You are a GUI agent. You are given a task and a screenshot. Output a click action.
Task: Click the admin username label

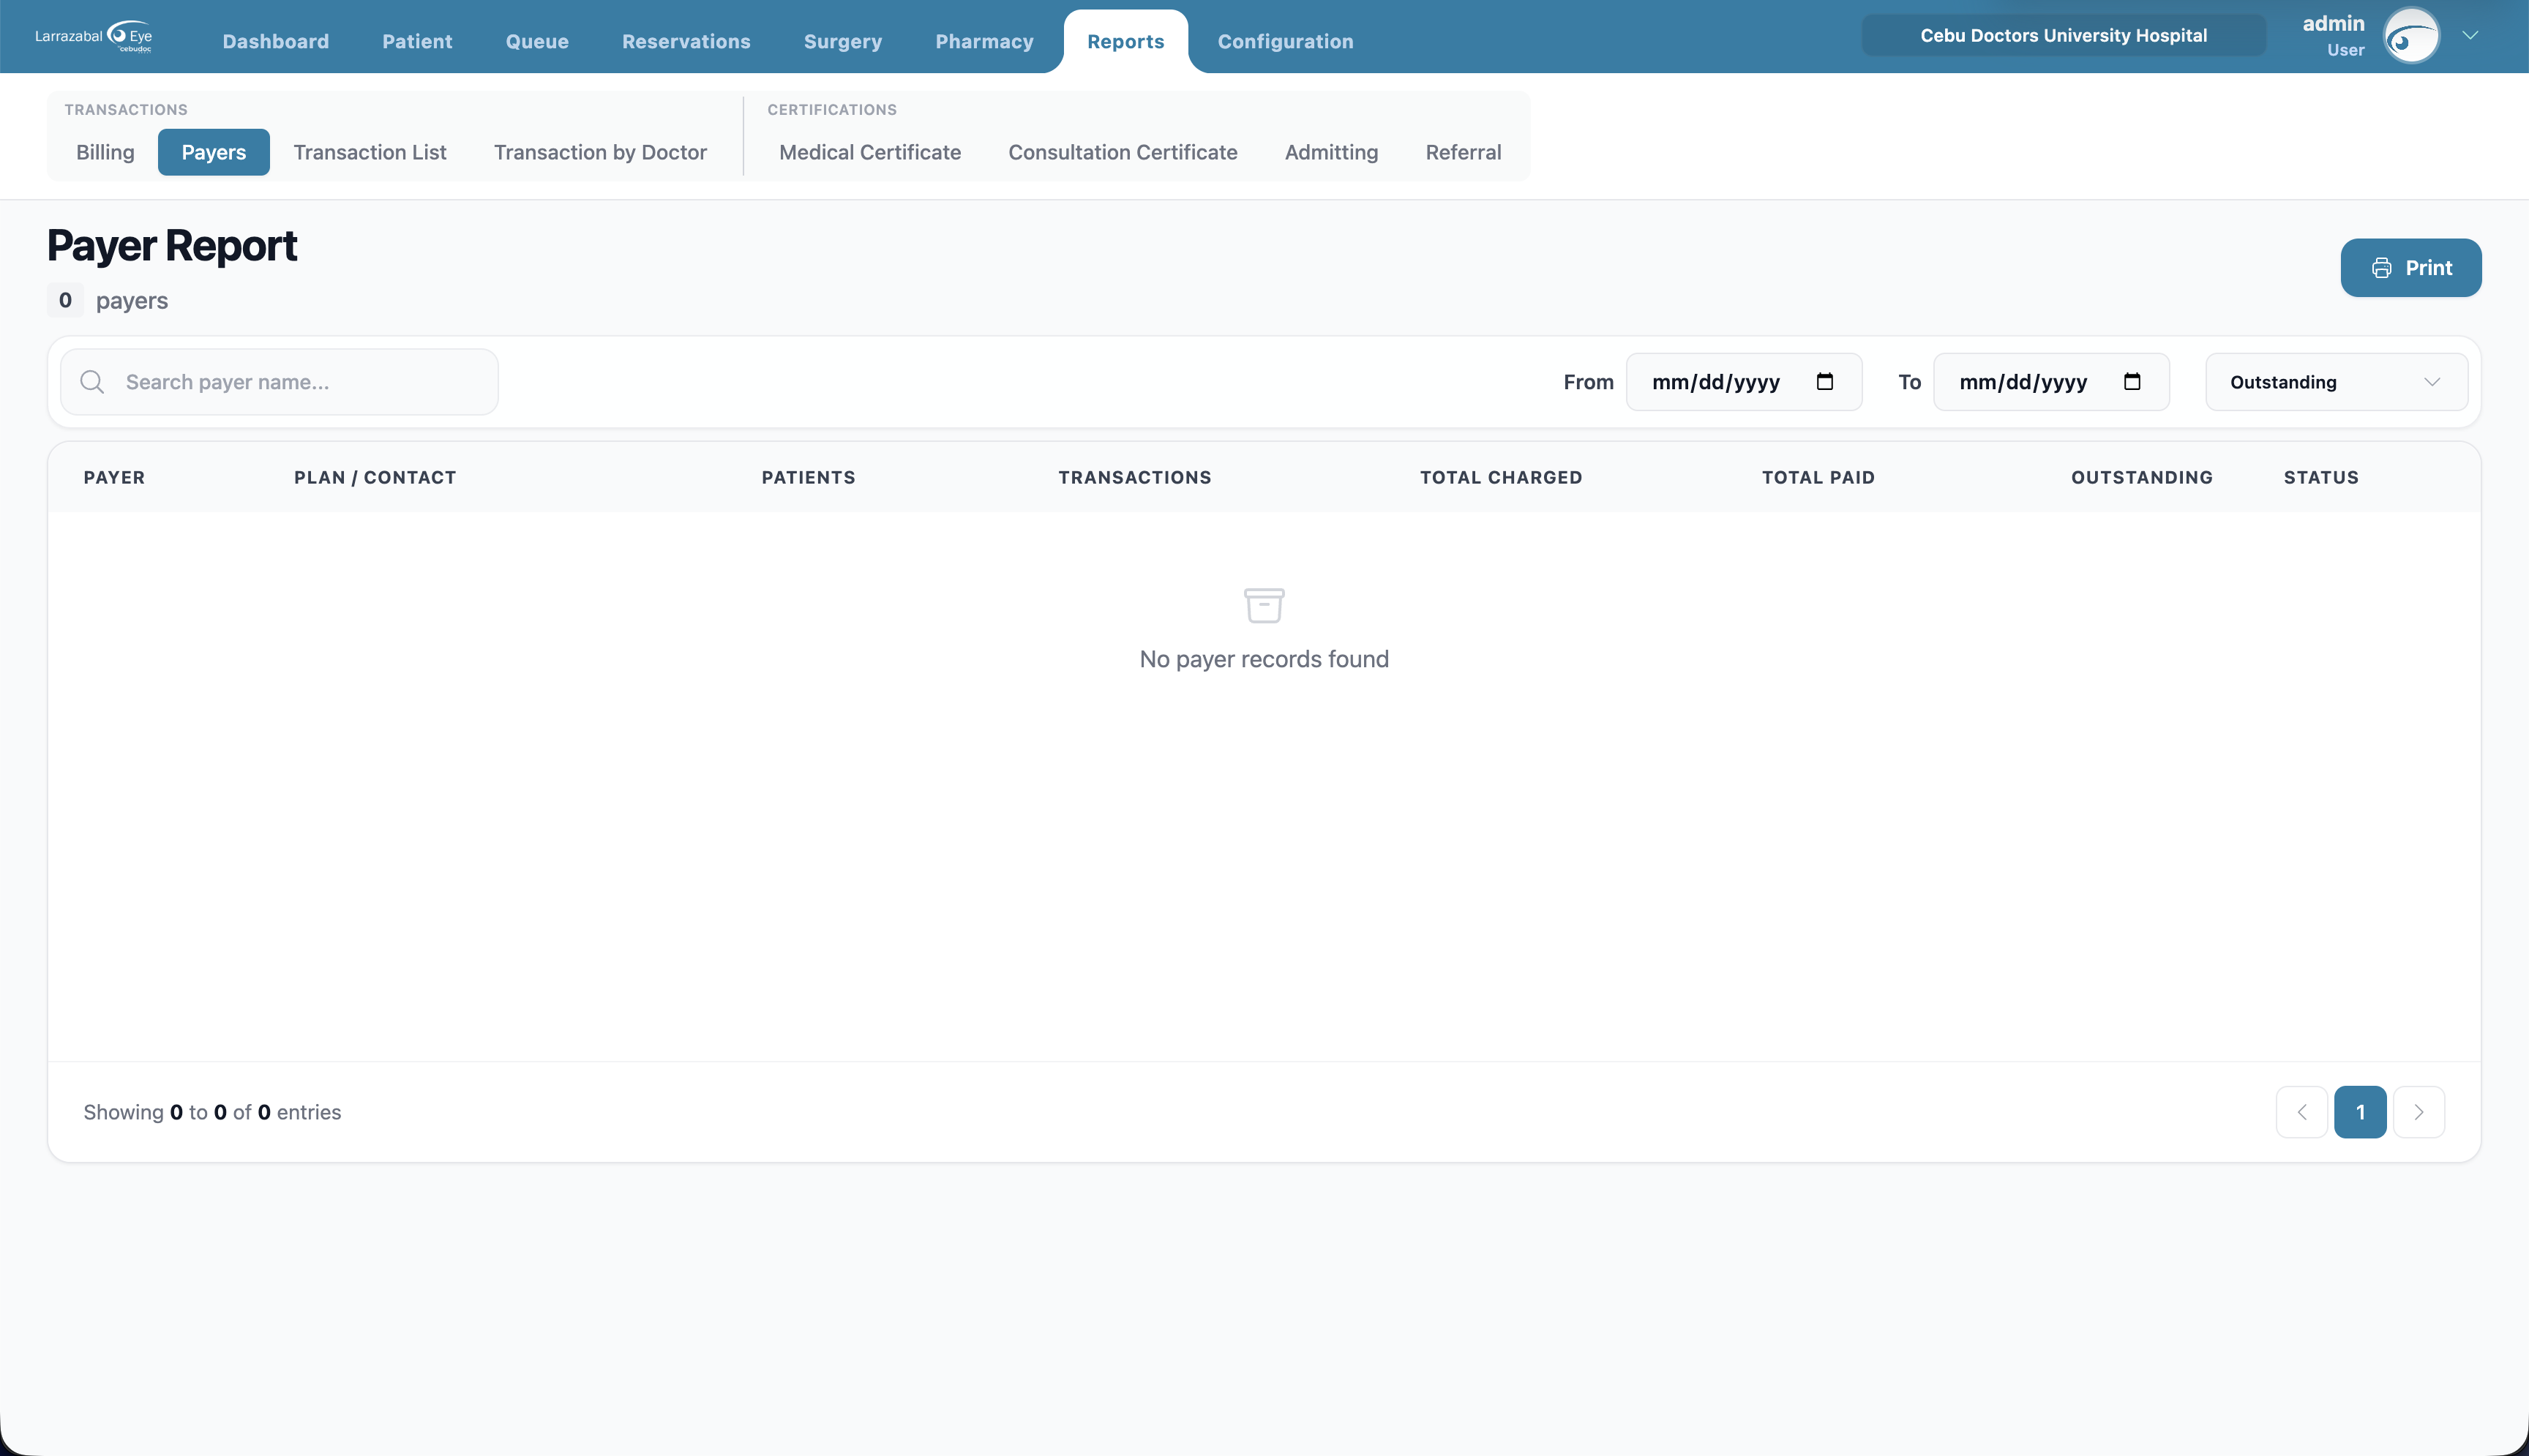tap(2333, 23)
